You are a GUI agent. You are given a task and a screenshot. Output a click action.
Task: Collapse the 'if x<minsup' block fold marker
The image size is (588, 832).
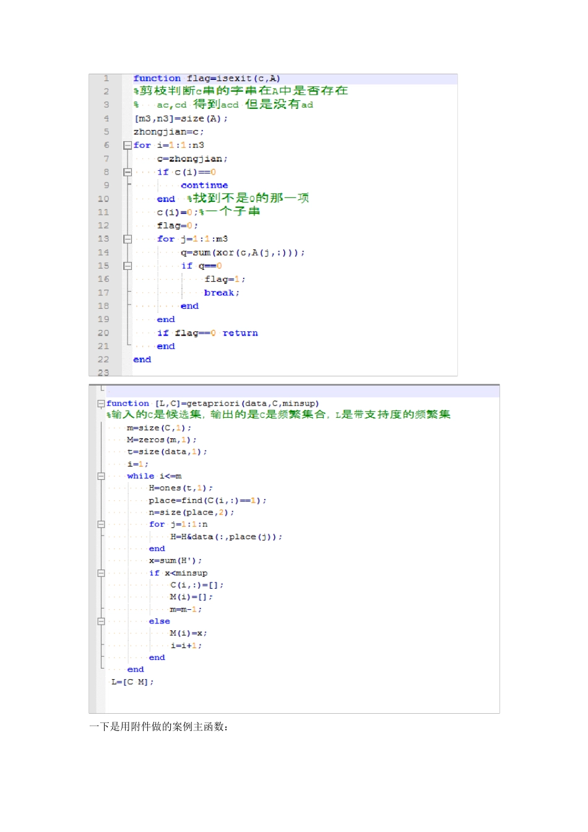click(x=101, y=573)
